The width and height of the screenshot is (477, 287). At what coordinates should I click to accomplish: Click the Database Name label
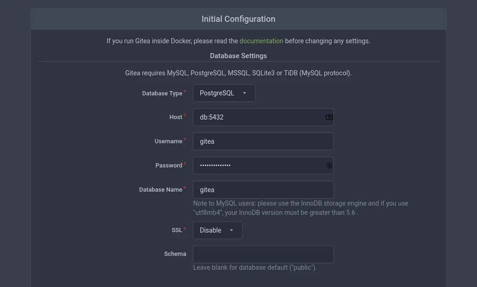pos(161,189)
